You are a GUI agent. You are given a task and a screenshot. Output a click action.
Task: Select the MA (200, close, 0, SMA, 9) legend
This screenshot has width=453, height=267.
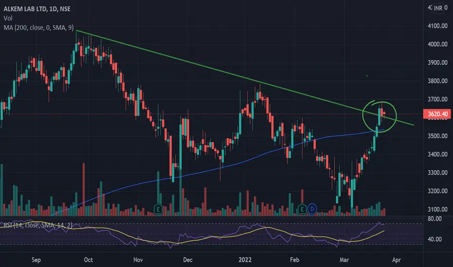coord(39,28)
